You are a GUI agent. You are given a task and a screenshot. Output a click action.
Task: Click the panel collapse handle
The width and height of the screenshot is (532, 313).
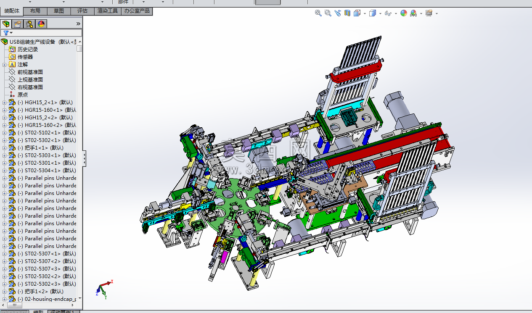click(x=85, y=158)
